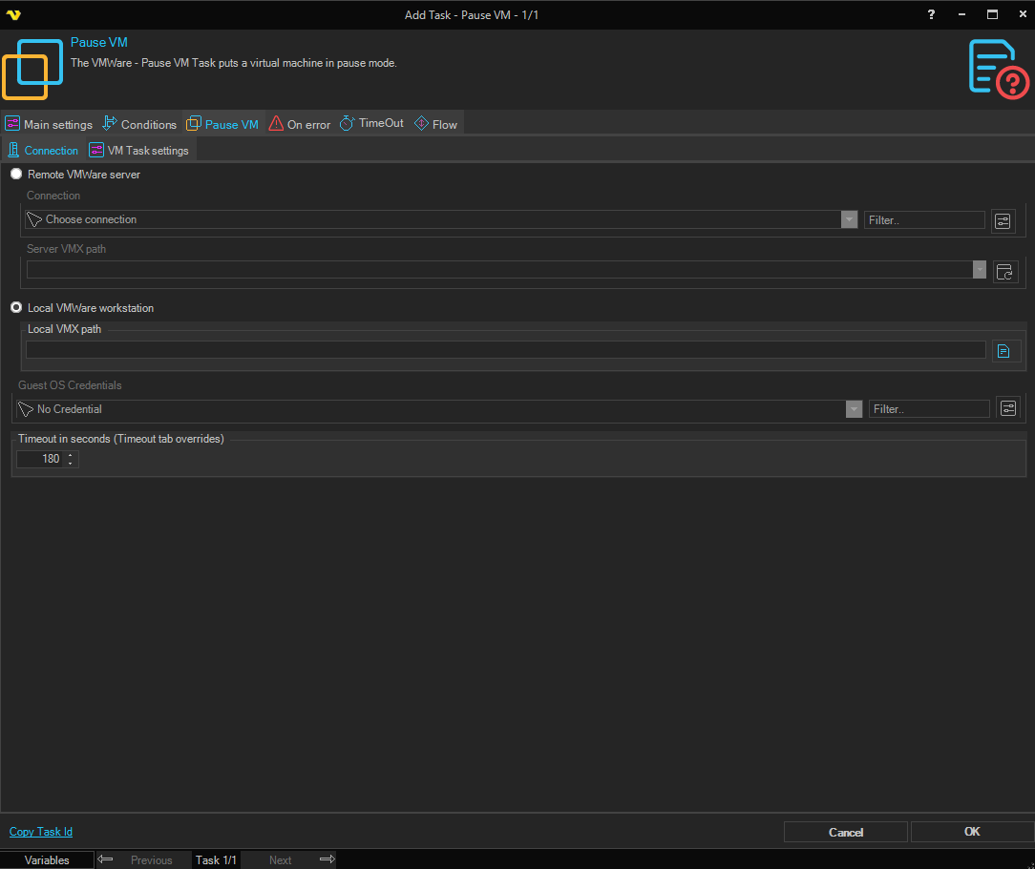This screenshot has height=869, width=1035.
Task: Click the Copy Task Id link
Action: coord(41,832)
